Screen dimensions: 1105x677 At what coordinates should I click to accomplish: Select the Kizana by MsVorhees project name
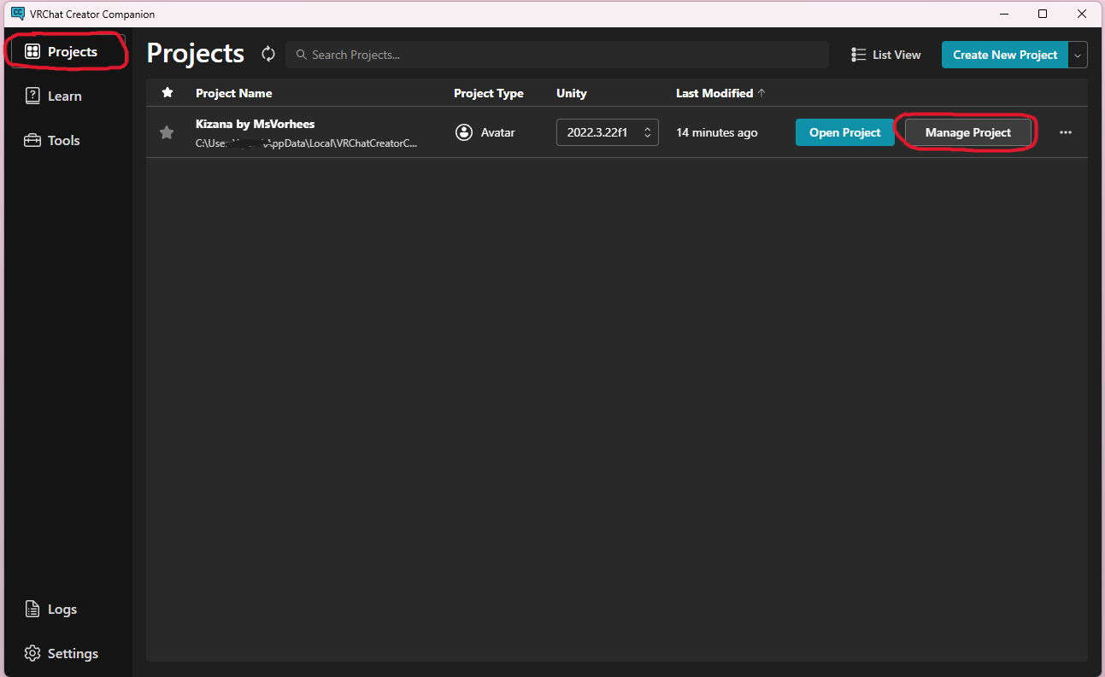point(256,124)
